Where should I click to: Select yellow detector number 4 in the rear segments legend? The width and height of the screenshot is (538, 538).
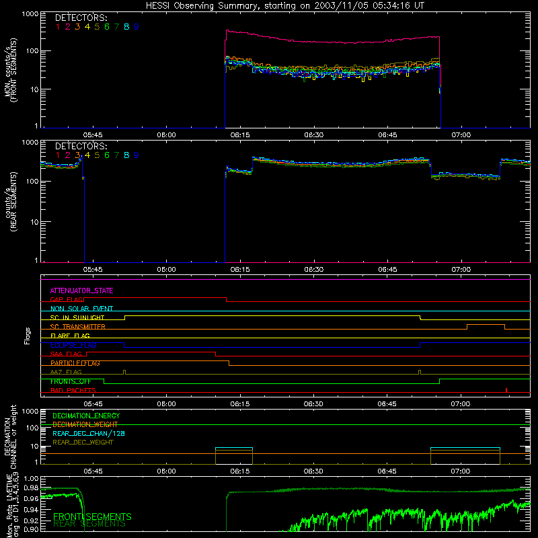pyautogui.click(x=87, y=155)
